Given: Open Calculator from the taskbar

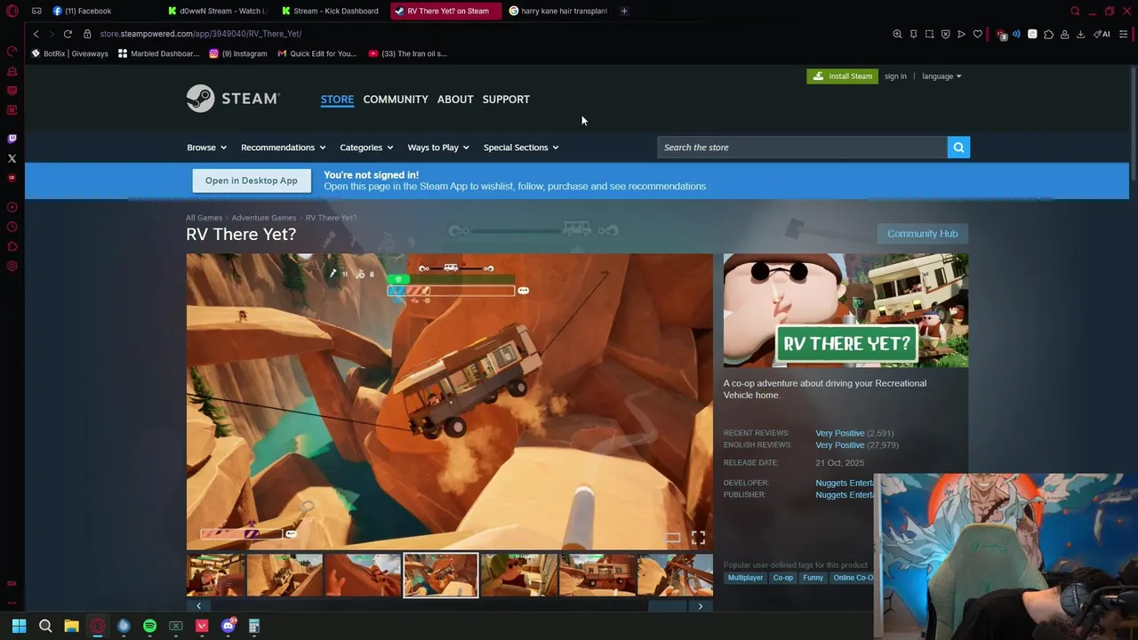Looking at the screenshot, I should (x=254, y=626).
